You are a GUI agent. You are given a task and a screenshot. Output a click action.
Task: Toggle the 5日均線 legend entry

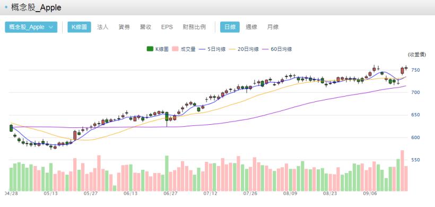point(213,49)
